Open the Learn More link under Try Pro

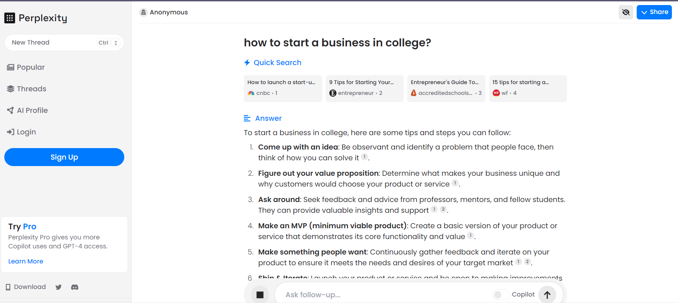(25, 261)
